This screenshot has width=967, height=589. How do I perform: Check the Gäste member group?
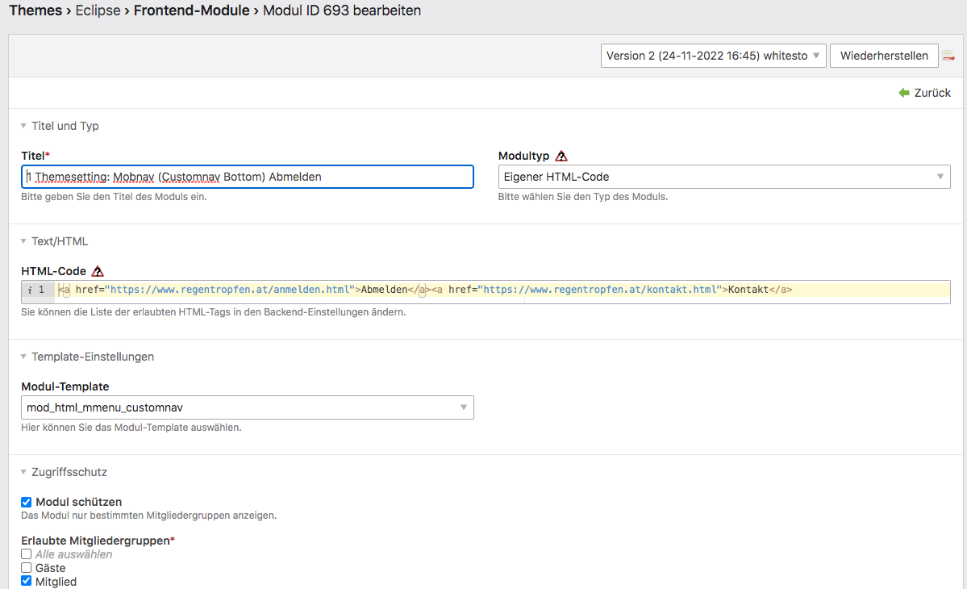(x=26, y=568)
